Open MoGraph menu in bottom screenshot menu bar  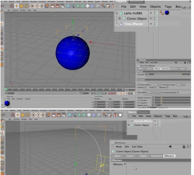(x=79, y=110)
